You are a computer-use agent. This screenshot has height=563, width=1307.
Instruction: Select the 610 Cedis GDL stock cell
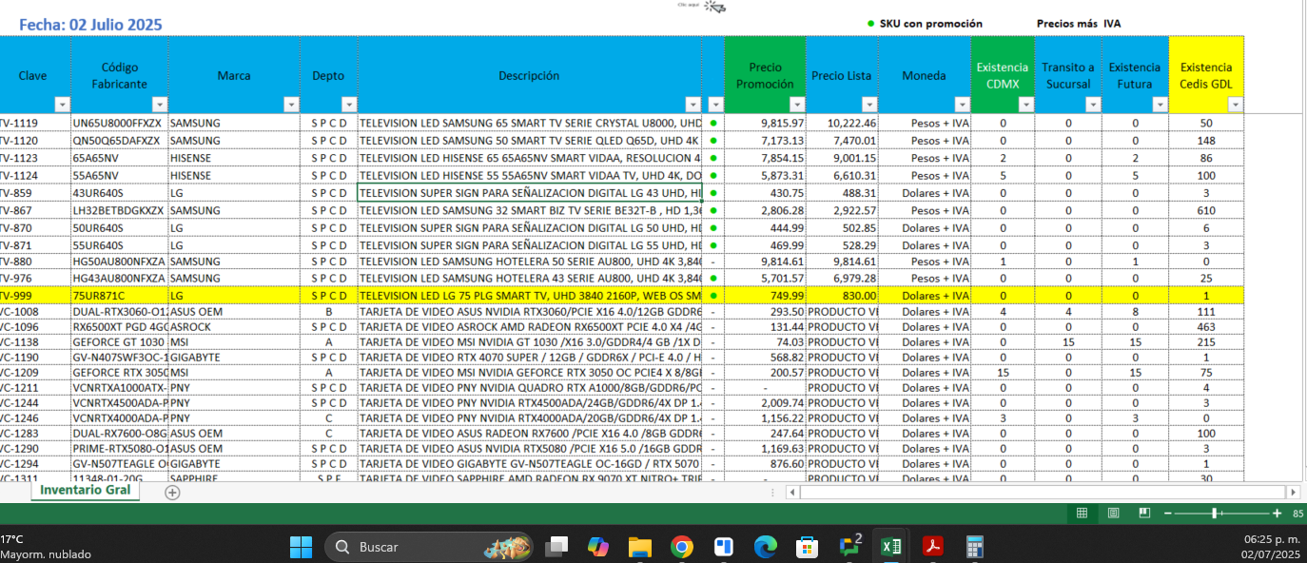coord(1206,209)
